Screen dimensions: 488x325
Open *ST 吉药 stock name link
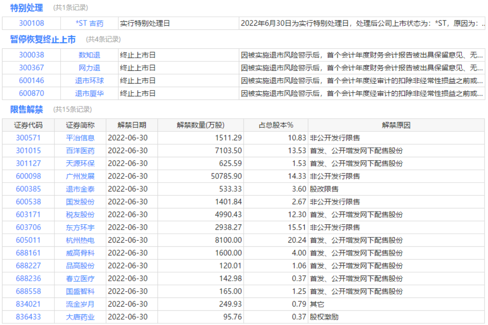pyautogui.click(x=89, y=23)
